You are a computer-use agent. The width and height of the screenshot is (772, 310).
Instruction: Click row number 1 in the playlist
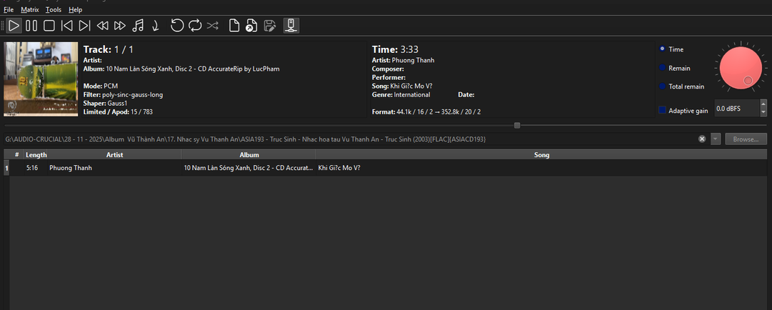click(x=6, y=169)
